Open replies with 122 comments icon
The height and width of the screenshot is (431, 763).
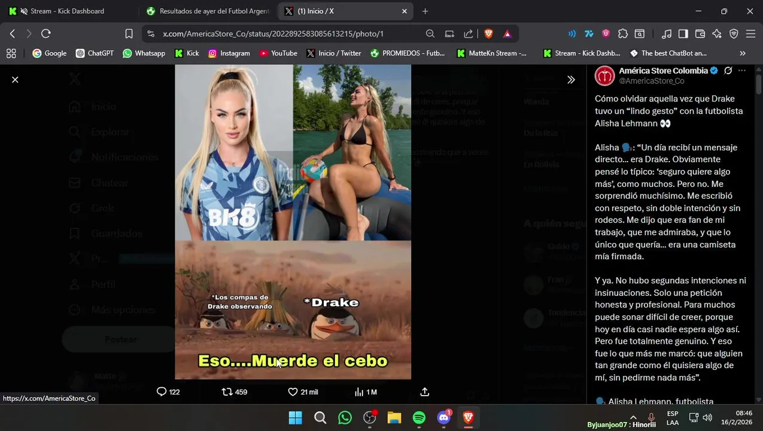(x=168, y=391)
